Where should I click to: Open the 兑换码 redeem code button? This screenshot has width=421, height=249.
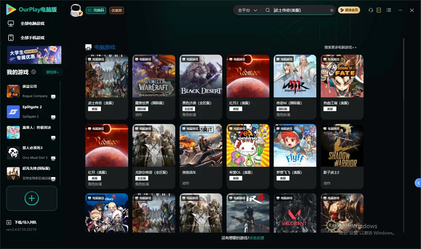(96, 11)
